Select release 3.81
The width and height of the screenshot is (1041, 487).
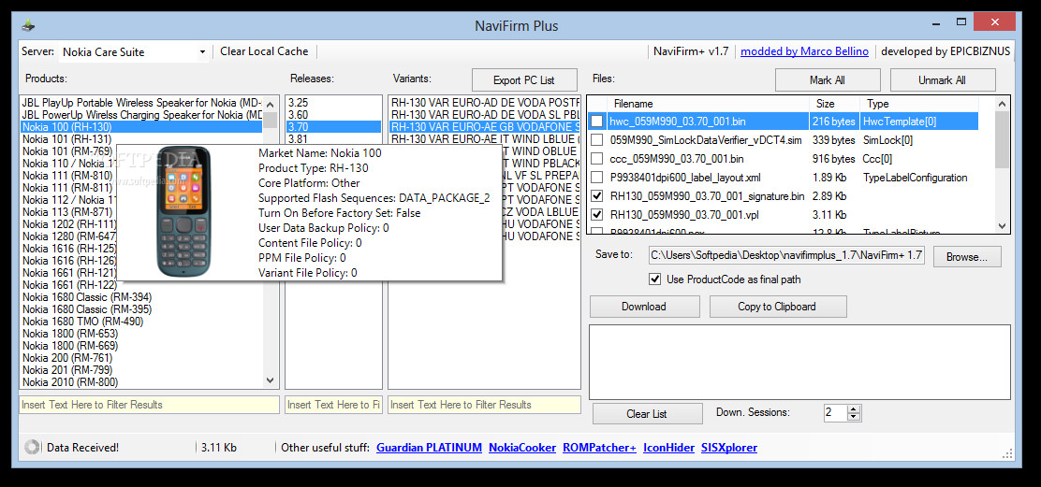[334, 139]
